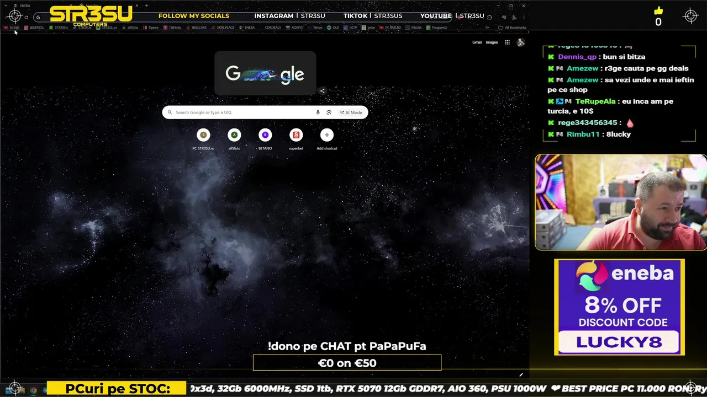The image size is (707, 397).
Task: Open Gmail link on Google page
Action: click(x=477, y=42)
